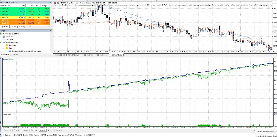The width and height of the screenshot is (277, 137).
Task: Close the Navigator panel
Action: tap(51, 31)
